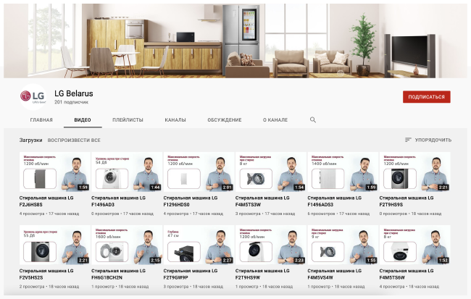Open the F2T9GW9P video thumbnail
Screen dimensions: 471x299
coord(199,245)
